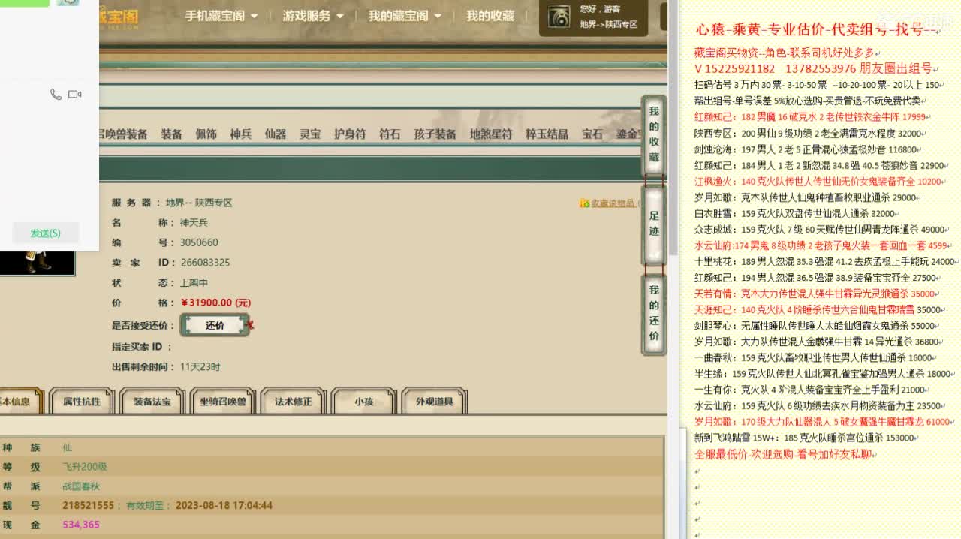
Task: Open the 足迹 side tab
Action: pos(654,224)
